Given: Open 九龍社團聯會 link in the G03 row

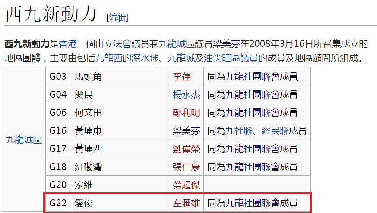Looking at the screenshot, I should pyautogui.click(x=253, y=77).
